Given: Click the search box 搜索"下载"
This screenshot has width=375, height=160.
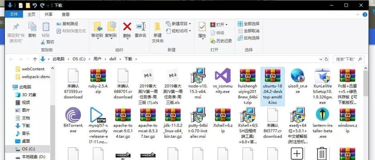Looking at the screenshot, I should point(349,59).
